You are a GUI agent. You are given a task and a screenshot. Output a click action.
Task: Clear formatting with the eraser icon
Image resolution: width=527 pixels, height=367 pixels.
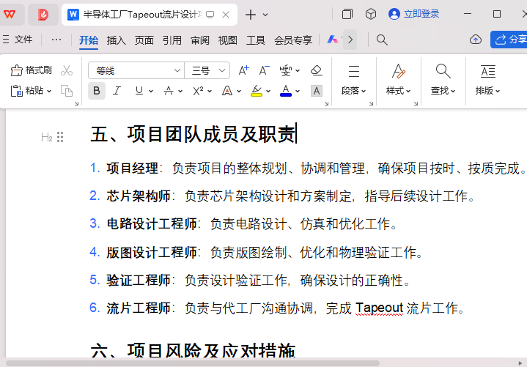(x=316, y=70)
